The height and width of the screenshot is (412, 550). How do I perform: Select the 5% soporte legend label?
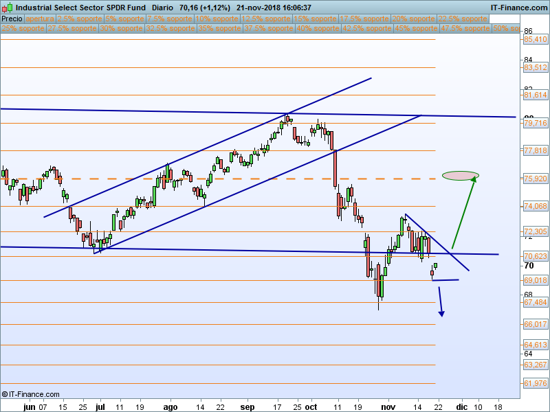125,19
